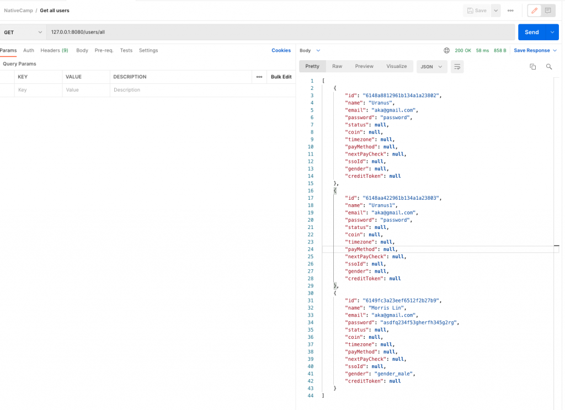Switch to the Visualize view
This screenshot has width=565, height=410.
[x=396, y=66]
